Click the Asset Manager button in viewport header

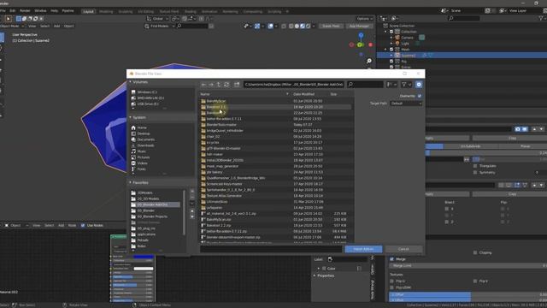[359, 27]
